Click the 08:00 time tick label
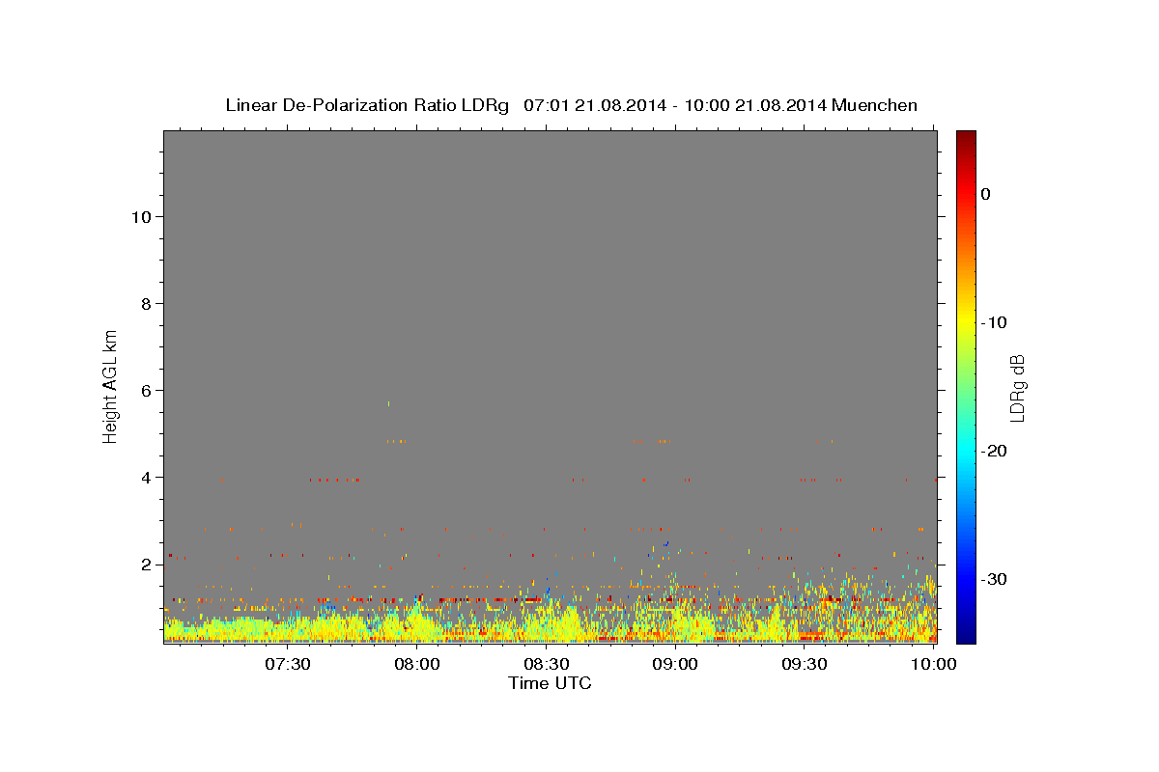Screen dimensions: 1159x772 417,664
